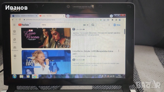Click the share page icon in address bar

[x=104, y=20]
